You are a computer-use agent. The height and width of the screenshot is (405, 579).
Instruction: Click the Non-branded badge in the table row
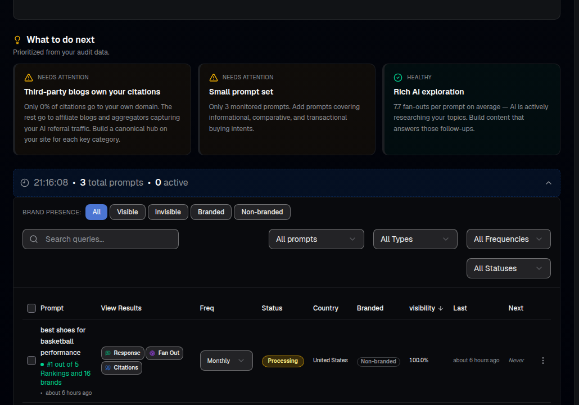378,361
